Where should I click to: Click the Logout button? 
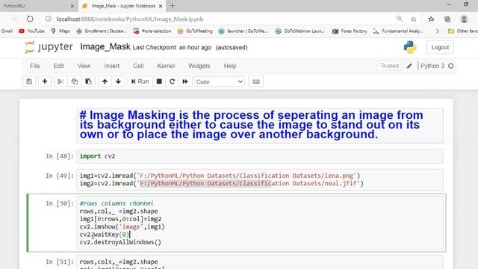point(440,47)
